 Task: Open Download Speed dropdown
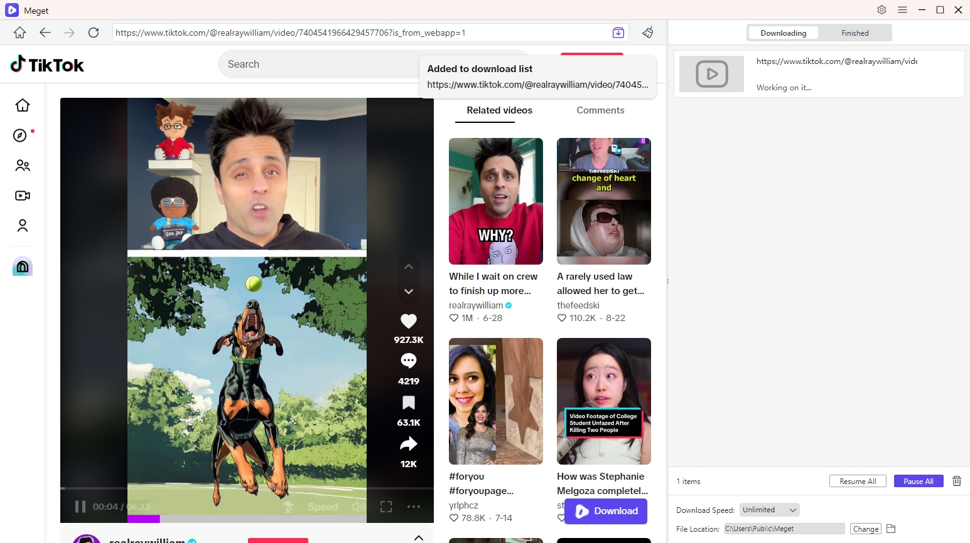[x=770, y=510]
